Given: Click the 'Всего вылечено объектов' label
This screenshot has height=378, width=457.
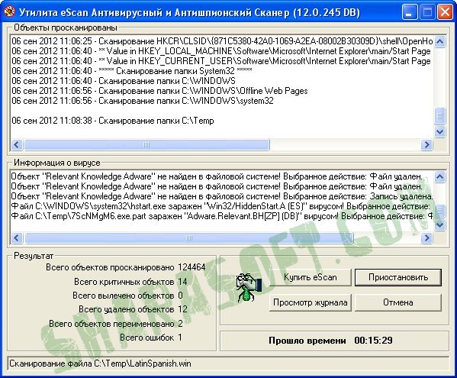Looking at the screenshot, I should [124, 296].
